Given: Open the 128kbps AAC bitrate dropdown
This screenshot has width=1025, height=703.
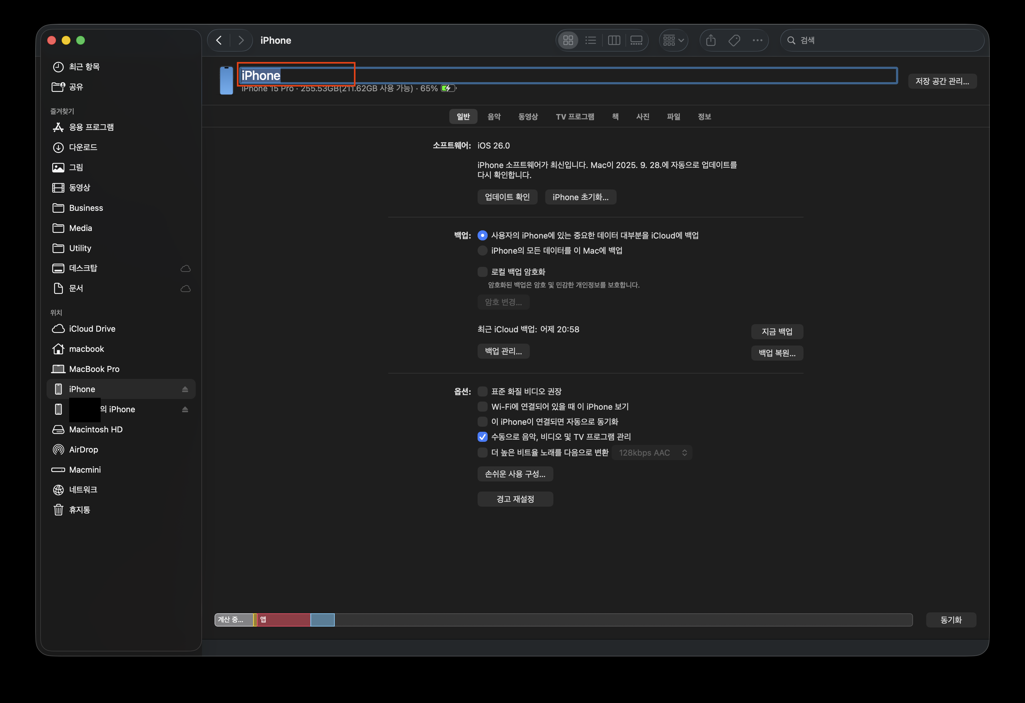Looking at the screenshot, I should [652, 453].
